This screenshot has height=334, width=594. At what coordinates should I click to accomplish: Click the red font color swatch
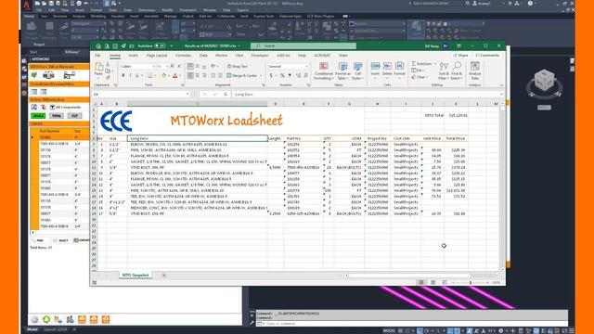pyautogui.click(x=175, y=76)
